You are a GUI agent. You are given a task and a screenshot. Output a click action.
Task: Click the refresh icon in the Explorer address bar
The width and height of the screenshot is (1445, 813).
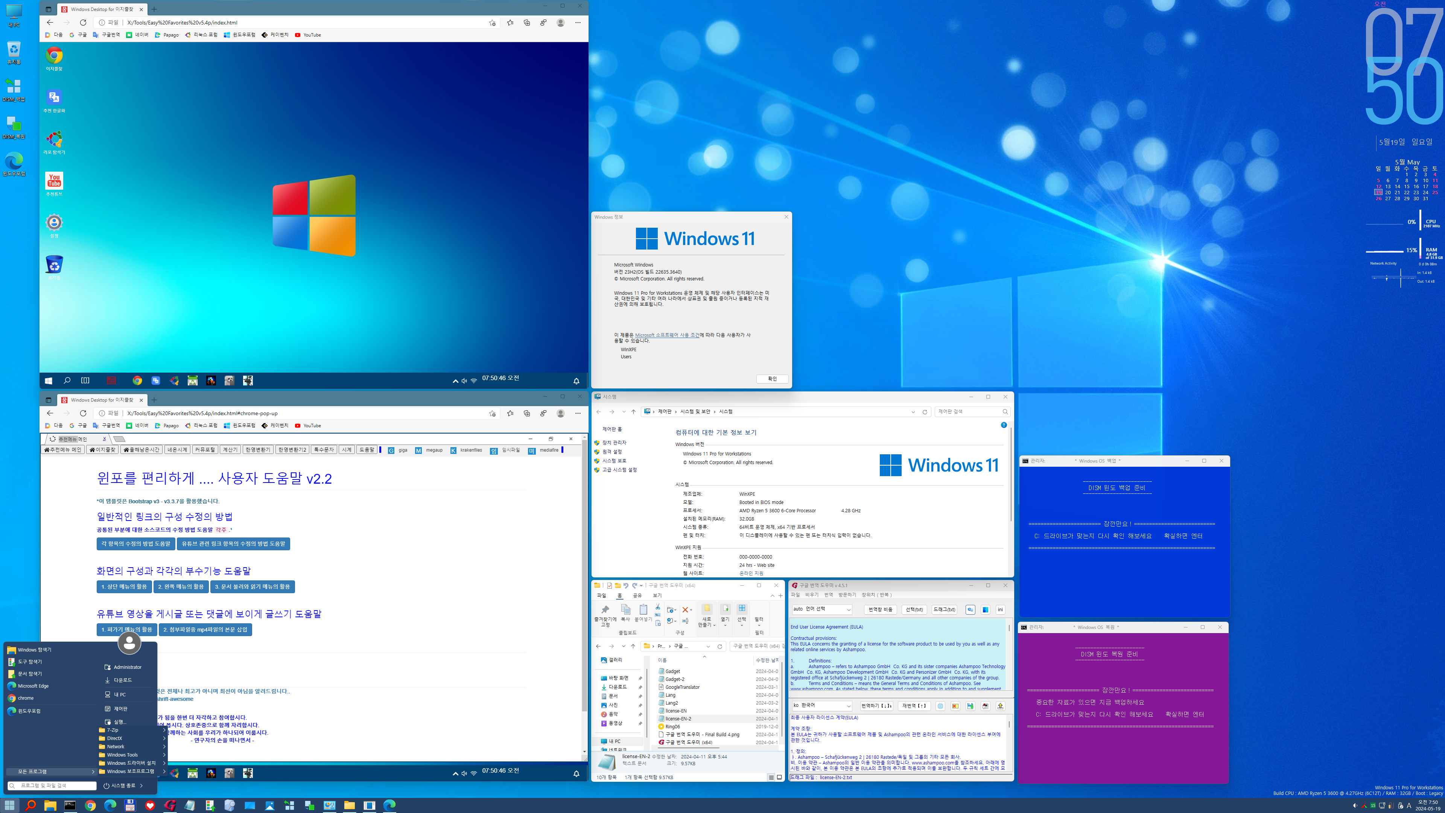(x=720, y=646)
